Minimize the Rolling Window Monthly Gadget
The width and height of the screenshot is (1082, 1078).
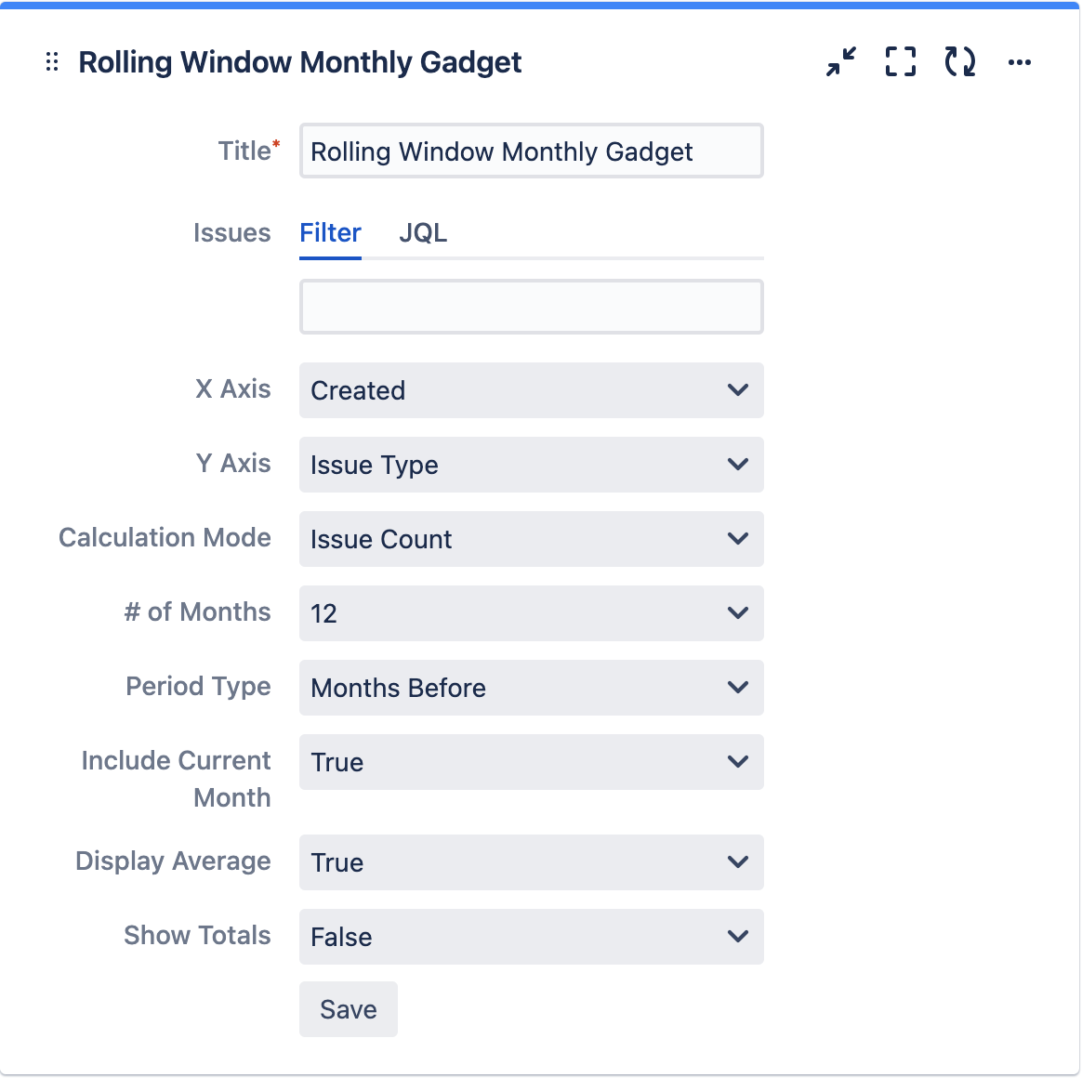(x=839, y=62)
